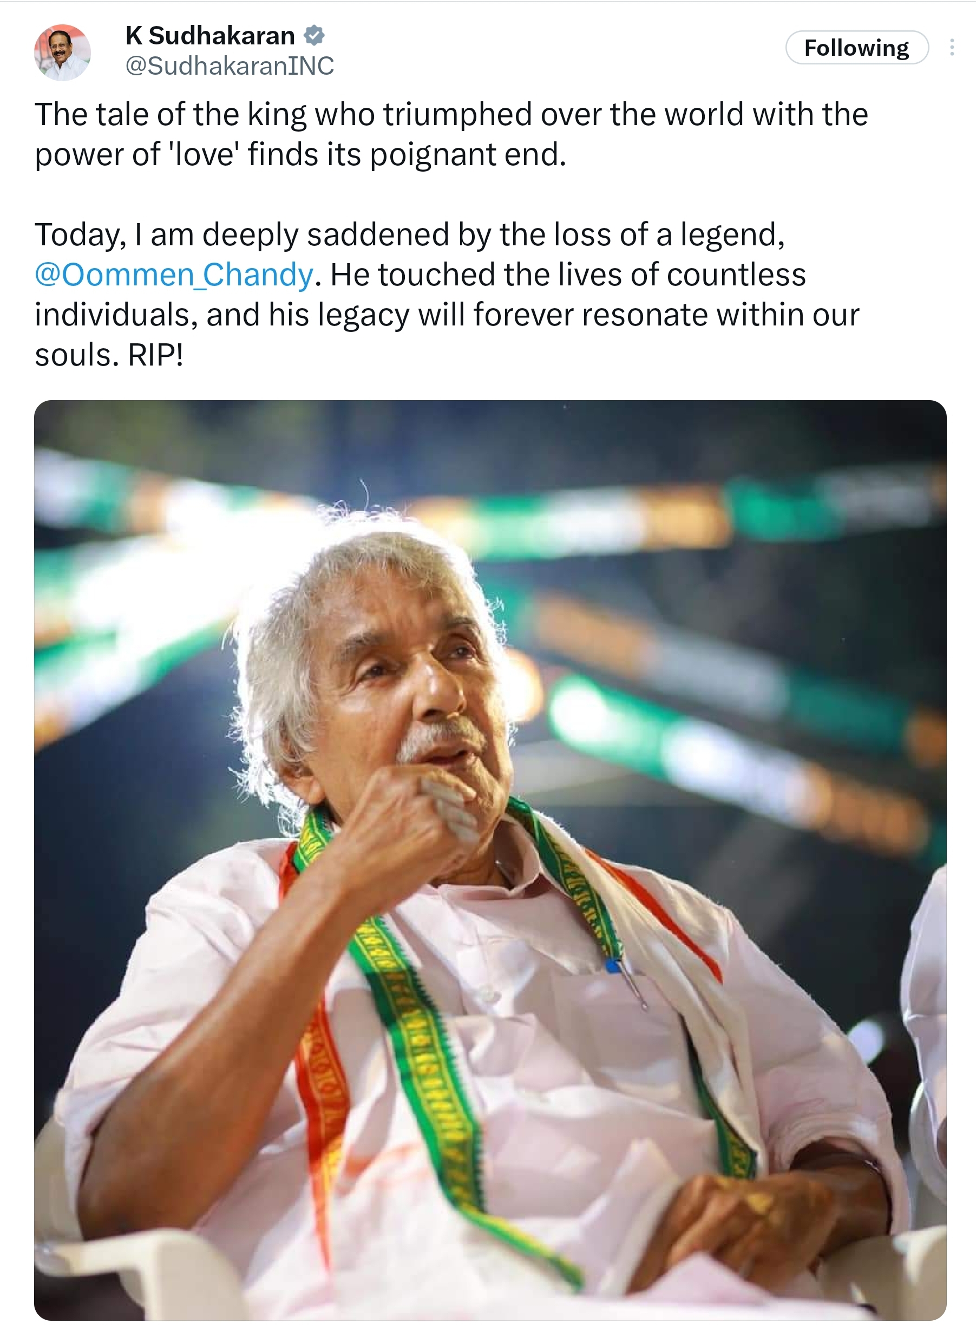Click the tweet's first sentence about the king
This screenshot has height=1337, width=976.
click(451, 134)
